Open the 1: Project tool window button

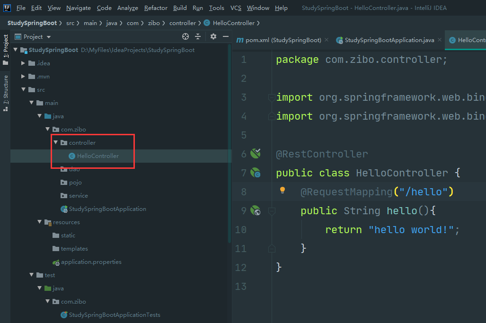(6, 50)
